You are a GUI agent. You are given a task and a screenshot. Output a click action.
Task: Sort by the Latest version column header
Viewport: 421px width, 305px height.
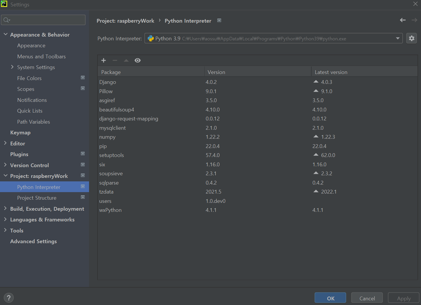[x=364, y=72]
